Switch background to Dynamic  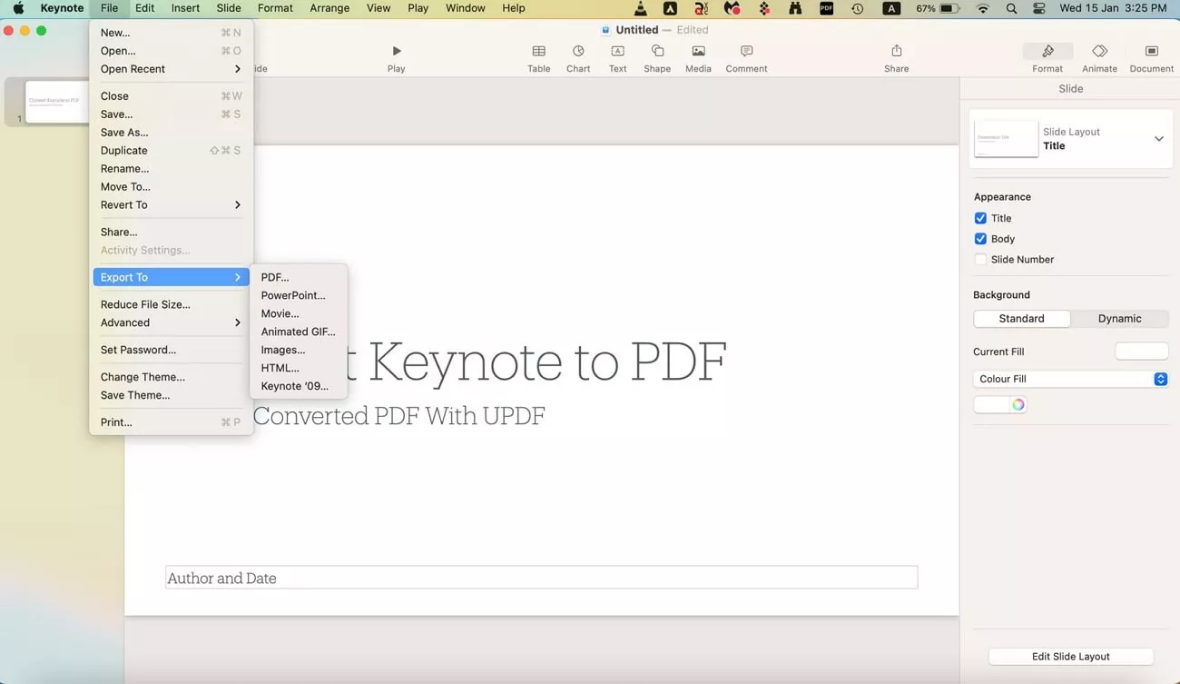click(1119, 318)
